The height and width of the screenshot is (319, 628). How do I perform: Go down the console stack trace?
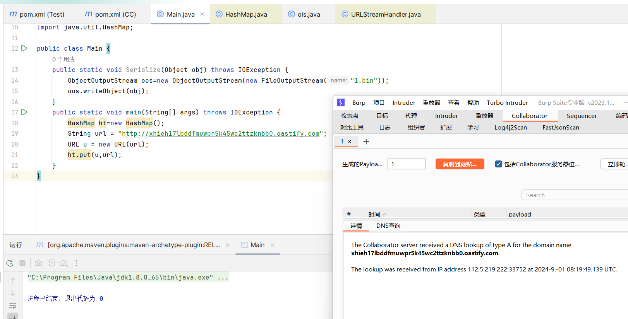coord(13,293)
